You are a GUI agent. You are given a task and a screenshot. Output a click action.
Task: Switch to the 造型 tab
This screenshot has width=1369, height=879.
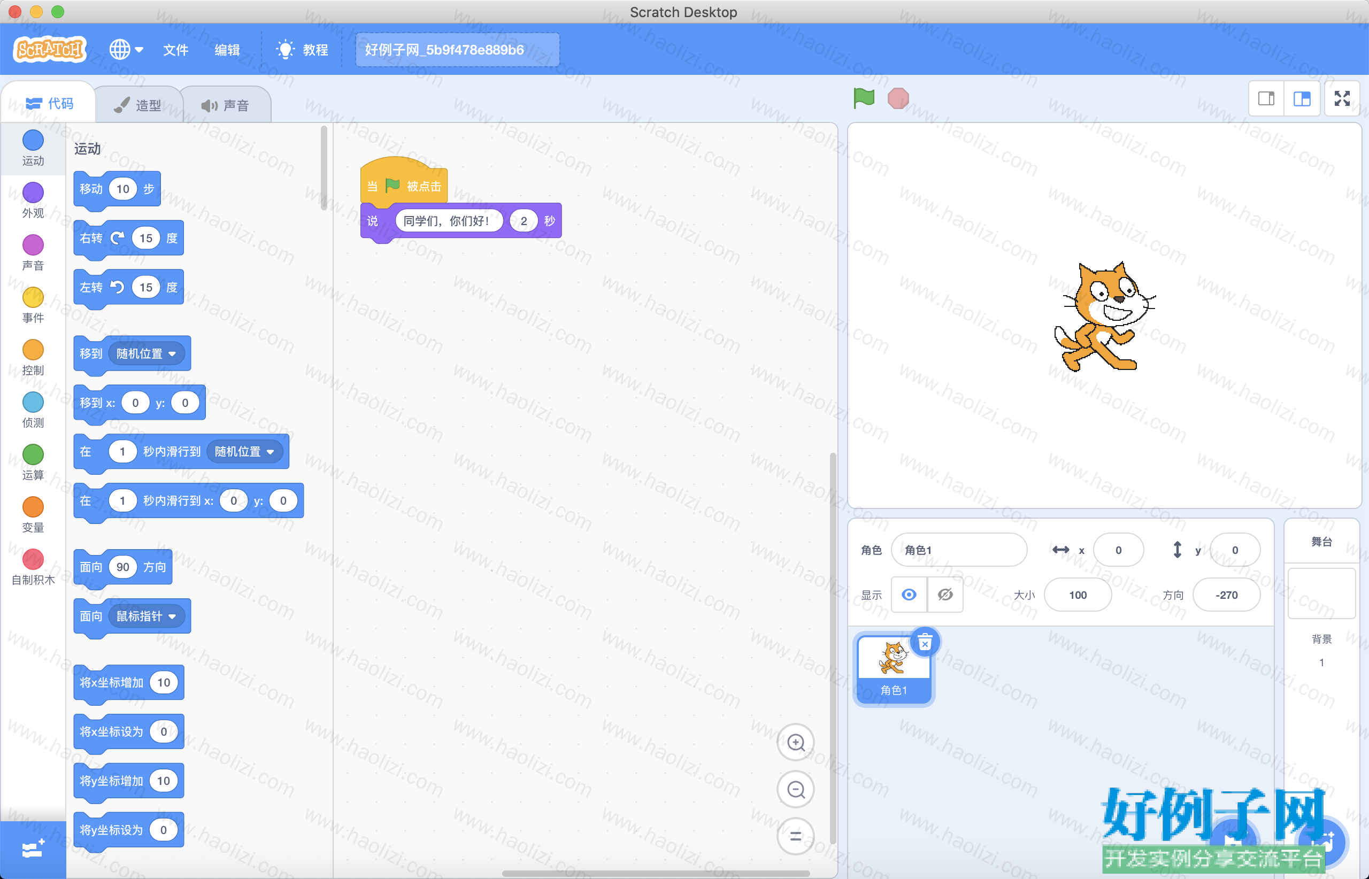pos(137,105)
